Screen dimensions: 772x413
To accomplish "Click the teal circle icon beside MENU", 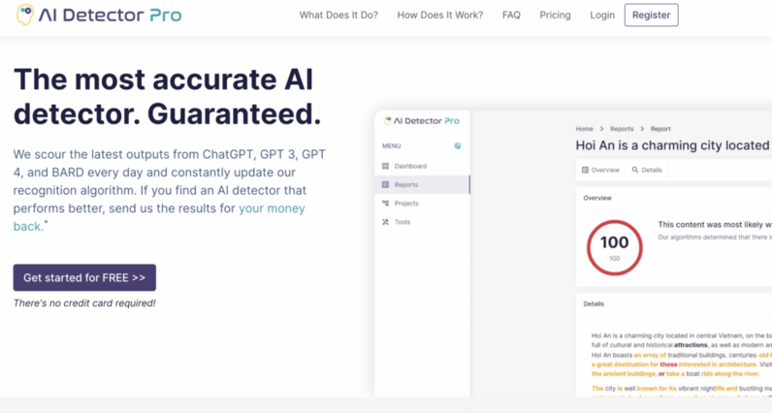I will point(458,146).
